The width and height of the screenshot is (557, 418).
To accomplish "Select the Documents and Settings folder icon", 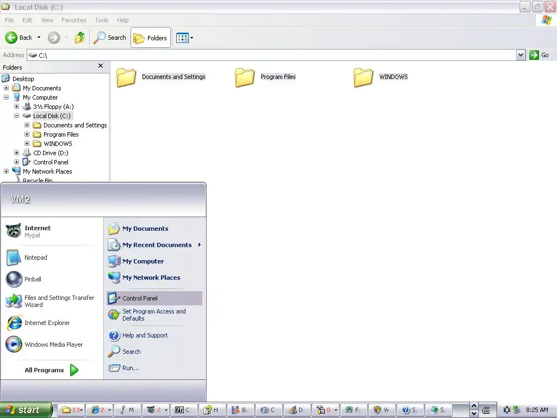I will tap(126, 77).
